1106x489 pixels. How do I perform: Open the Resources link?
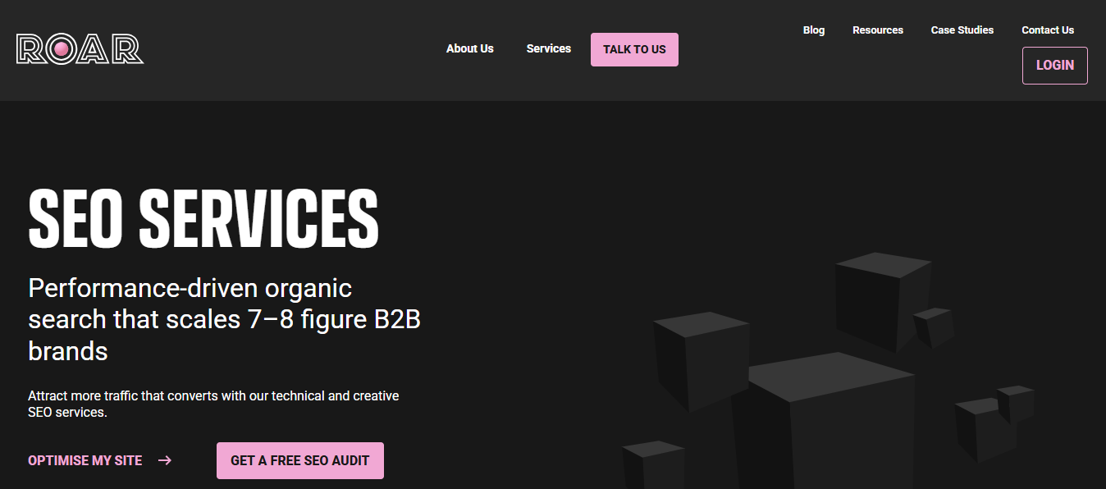pyautogui.click(x=878, y=30)
